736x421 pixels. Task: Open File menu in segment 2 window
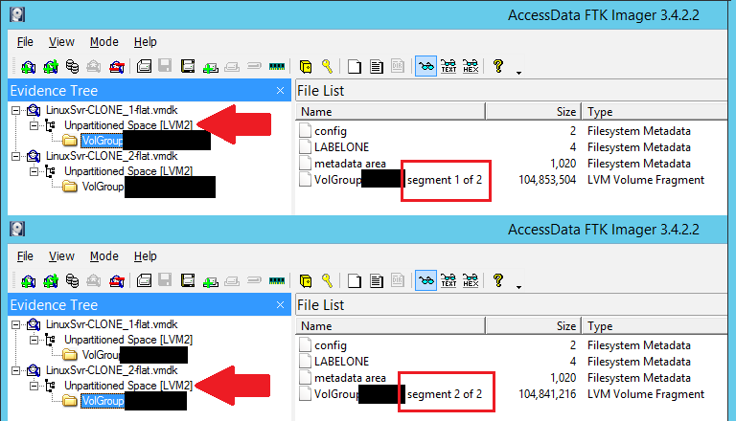click(x=25, y=256)
